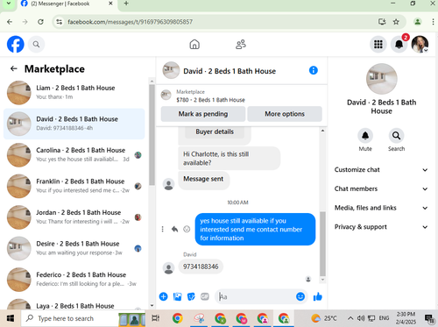
Task: Open Franklin 2 Beds 1 Bath House chat
Action: click(x=74, y=186)
